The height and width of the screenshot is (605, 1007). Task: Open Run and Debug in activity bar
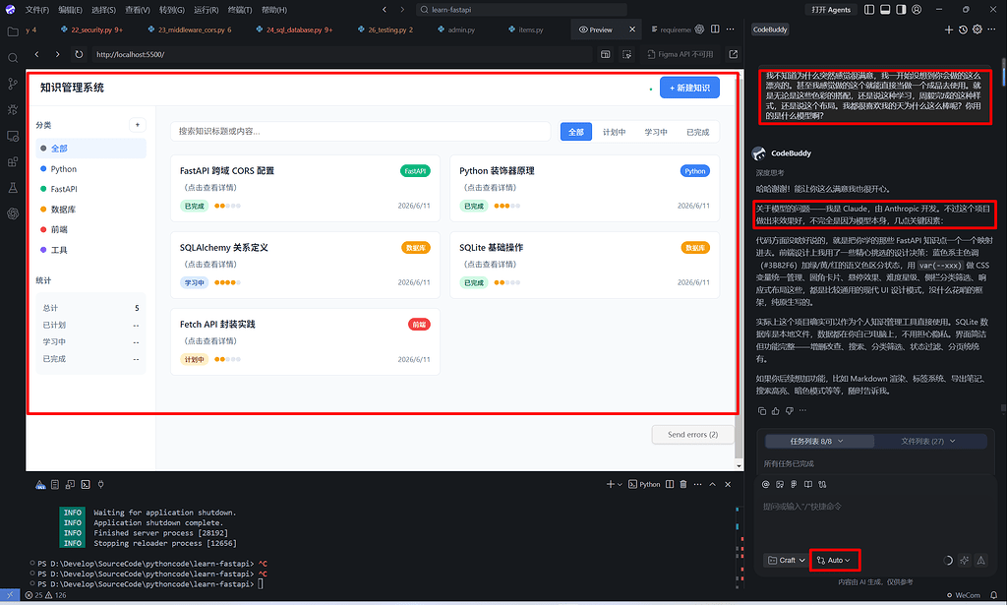[x=12, y=110]
